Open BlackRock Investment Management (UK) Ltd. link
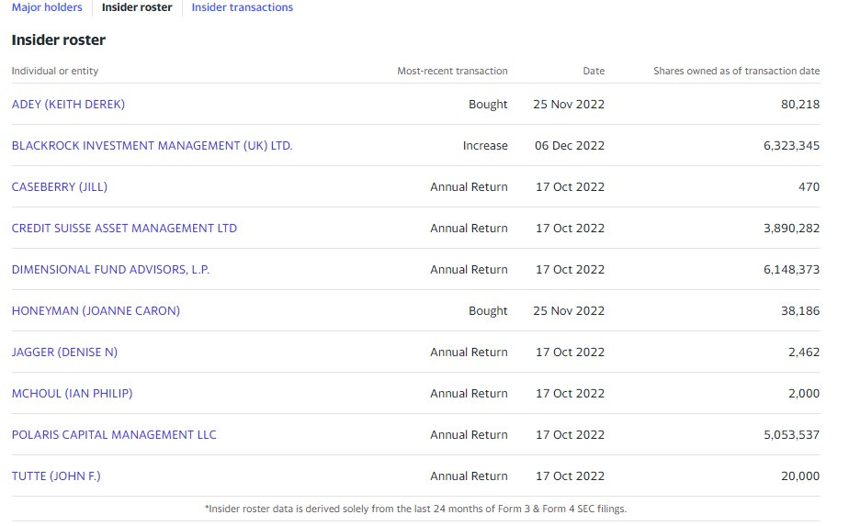Image resolution: width=849 pixels, height=526 pixels. click(x=153, y=146)
